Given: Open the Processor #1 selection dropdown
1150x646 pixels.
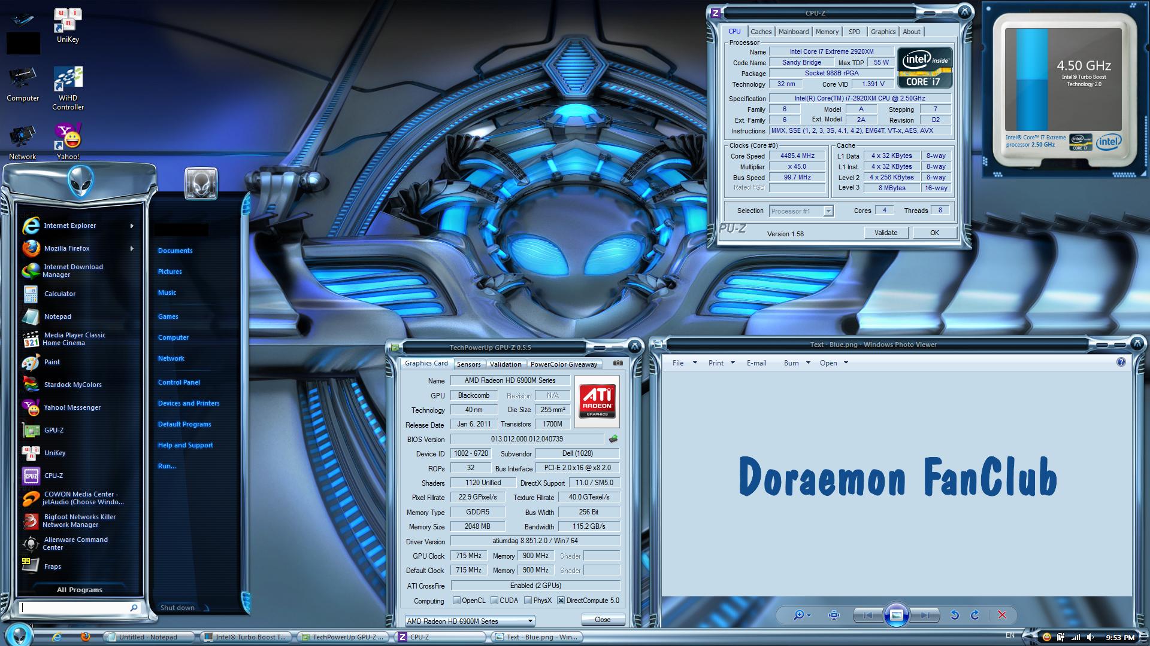Looking at the screenshot, I should (828, 211).
